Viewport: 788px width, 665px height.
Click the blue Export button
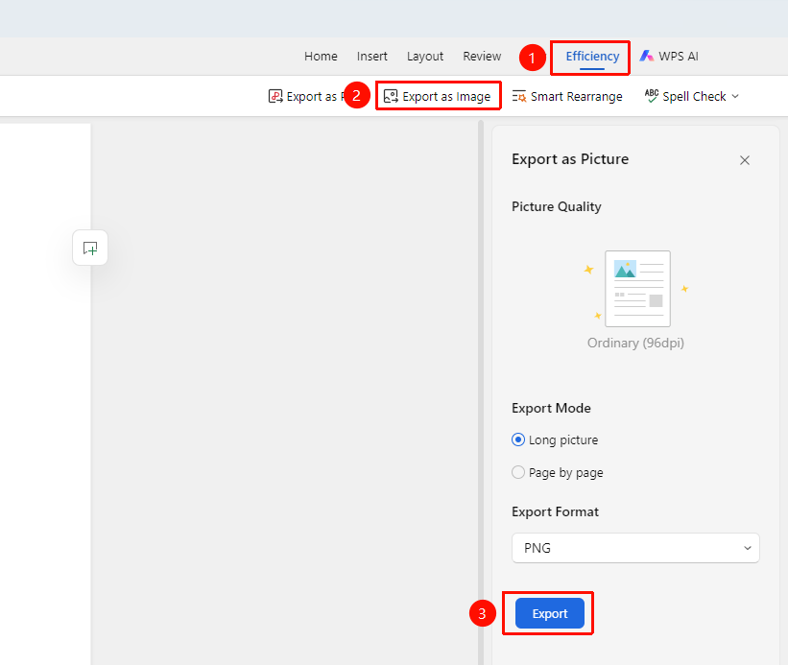(550, 613)
